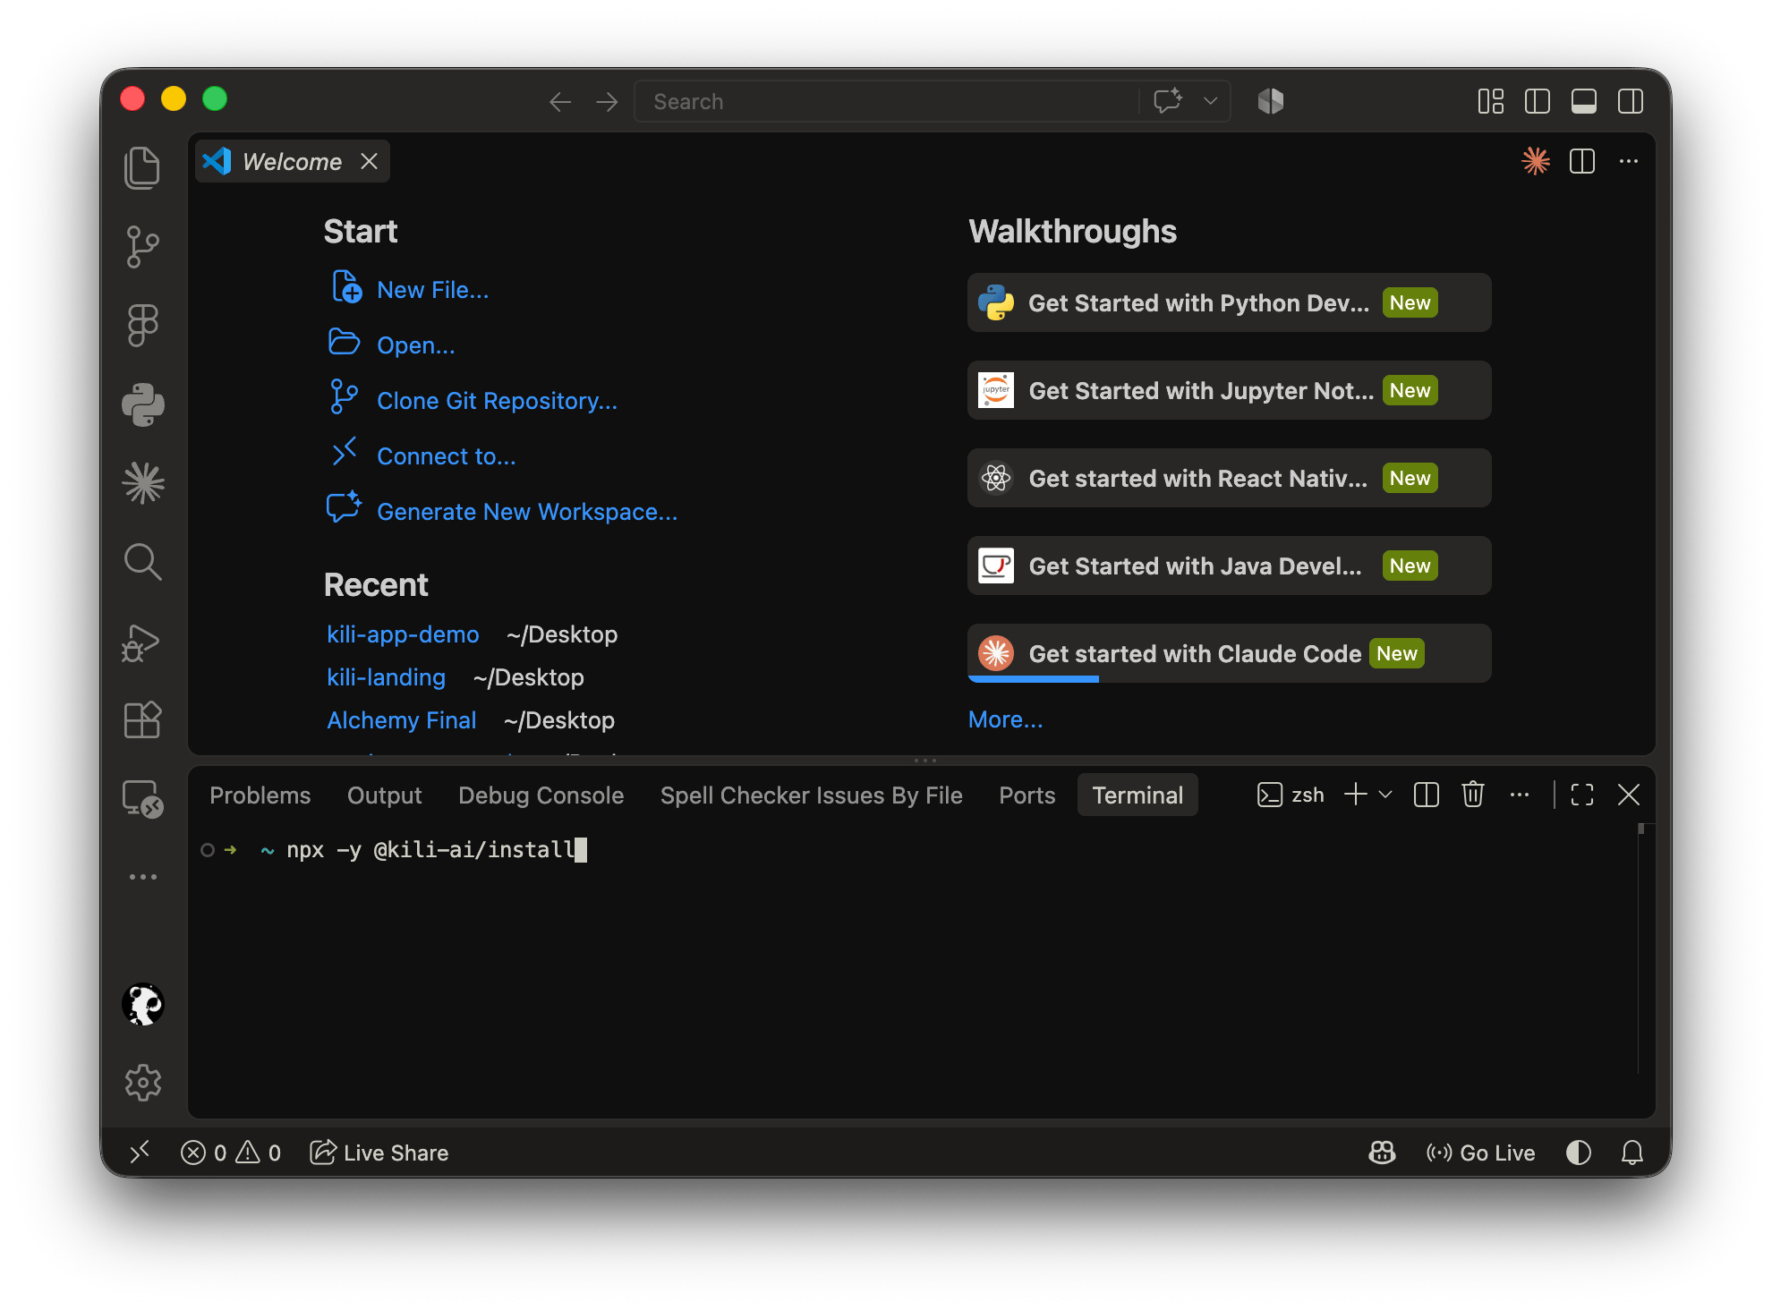Open the Source Control view
Viewport: 1772px width, 1310px height.
tap(142, 246)
